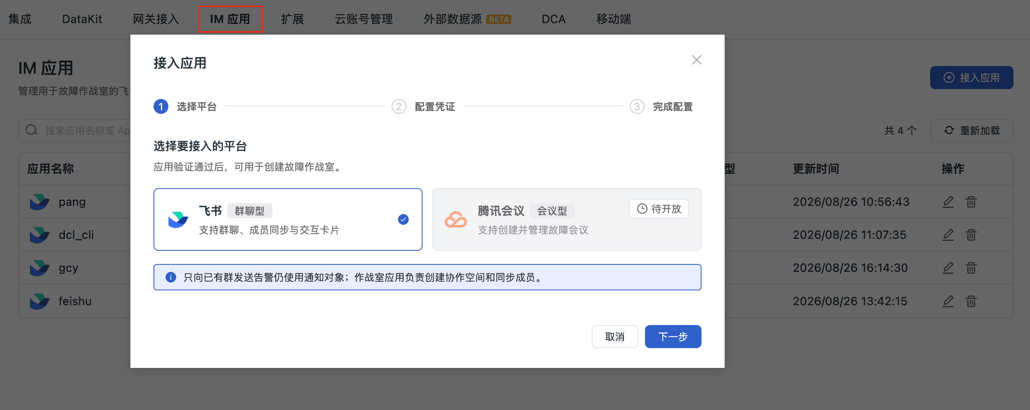
Task: Open the 扩展 tab
Action: click(x=293, y=19)
